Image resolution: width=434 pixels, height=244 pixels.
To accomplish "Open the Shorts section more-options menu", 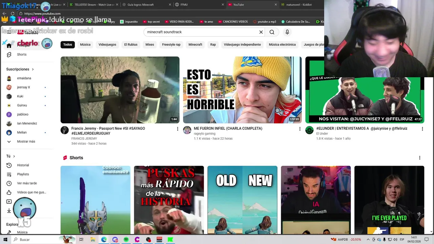I will 420,158.
